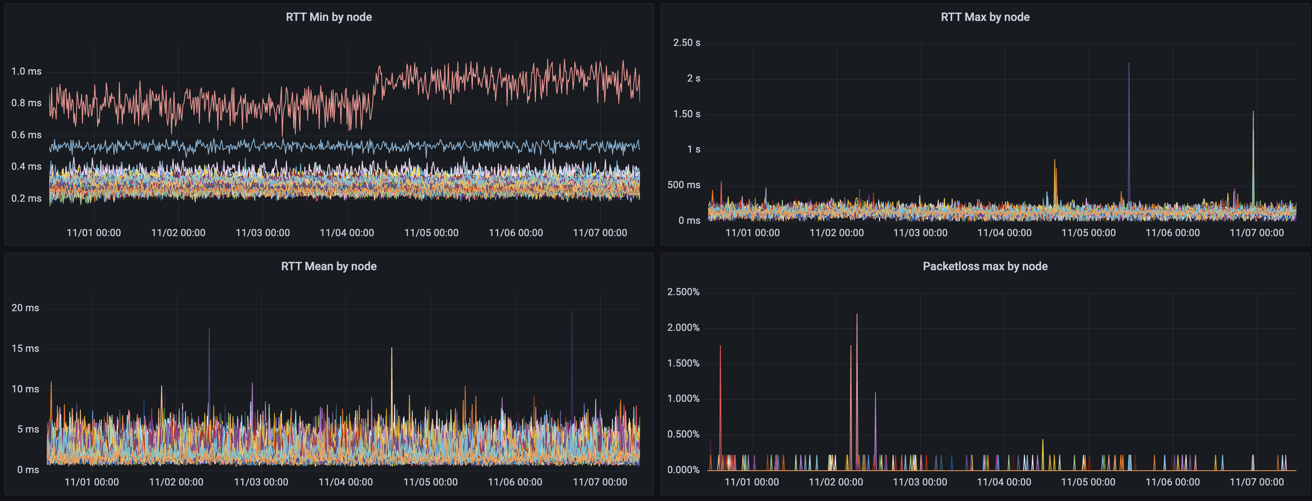
Task: Click the 2.50 s label in RTT Max
Action: (x=686, y=43)
